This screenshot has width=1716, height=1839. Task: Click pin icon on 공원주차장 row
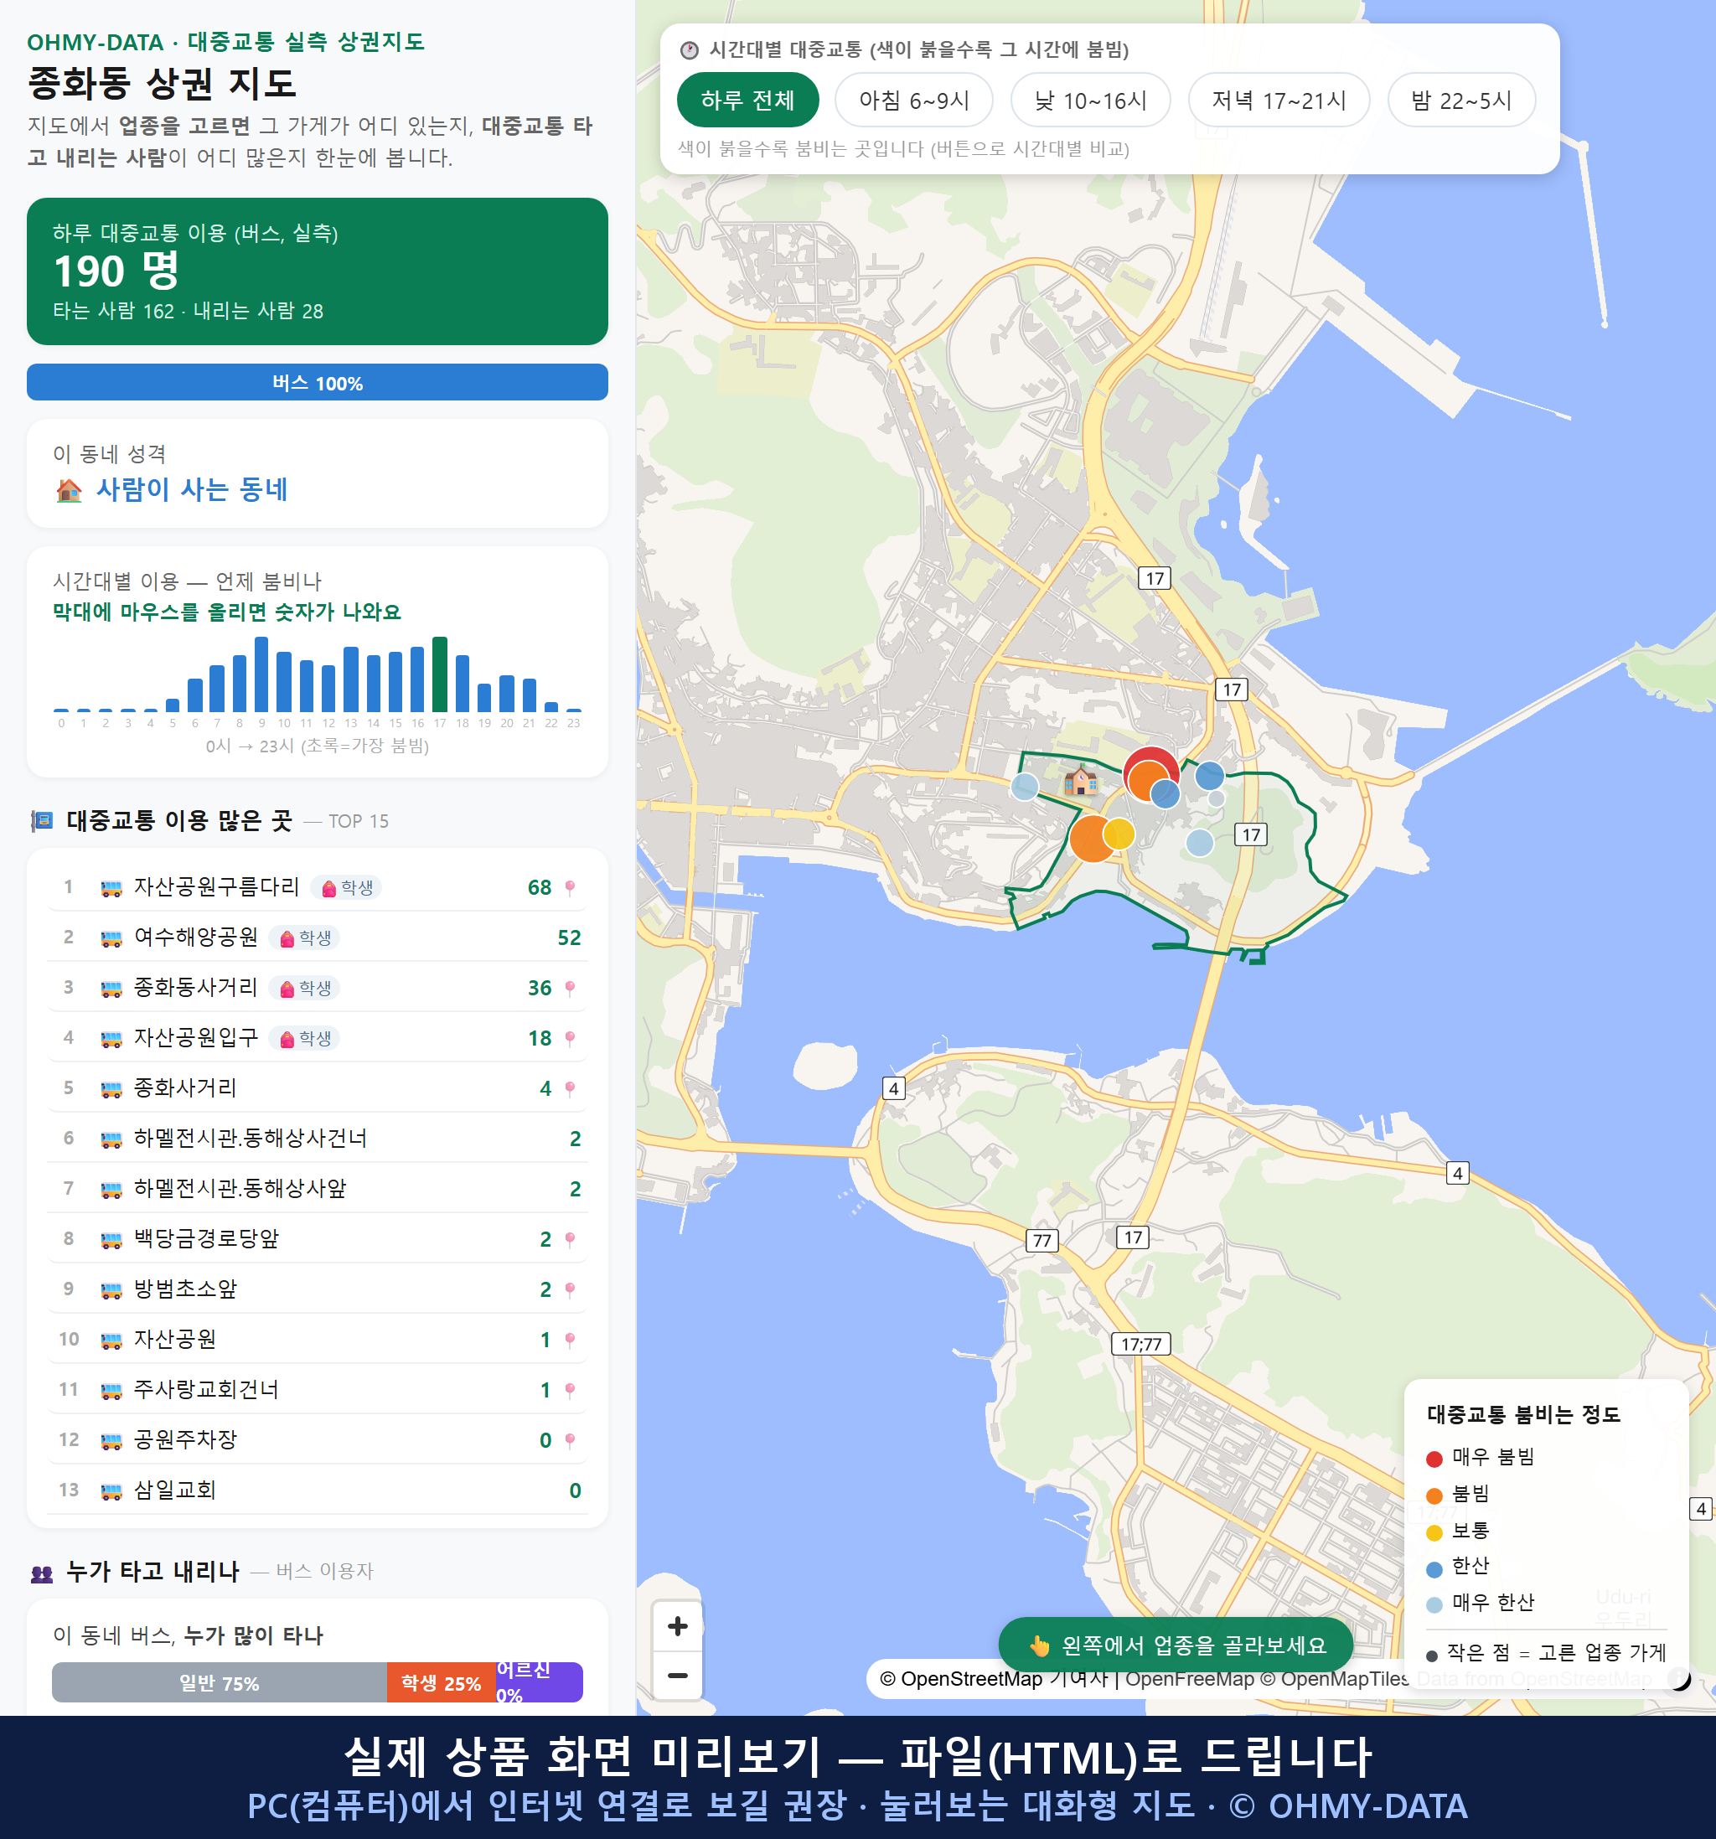570,1440
